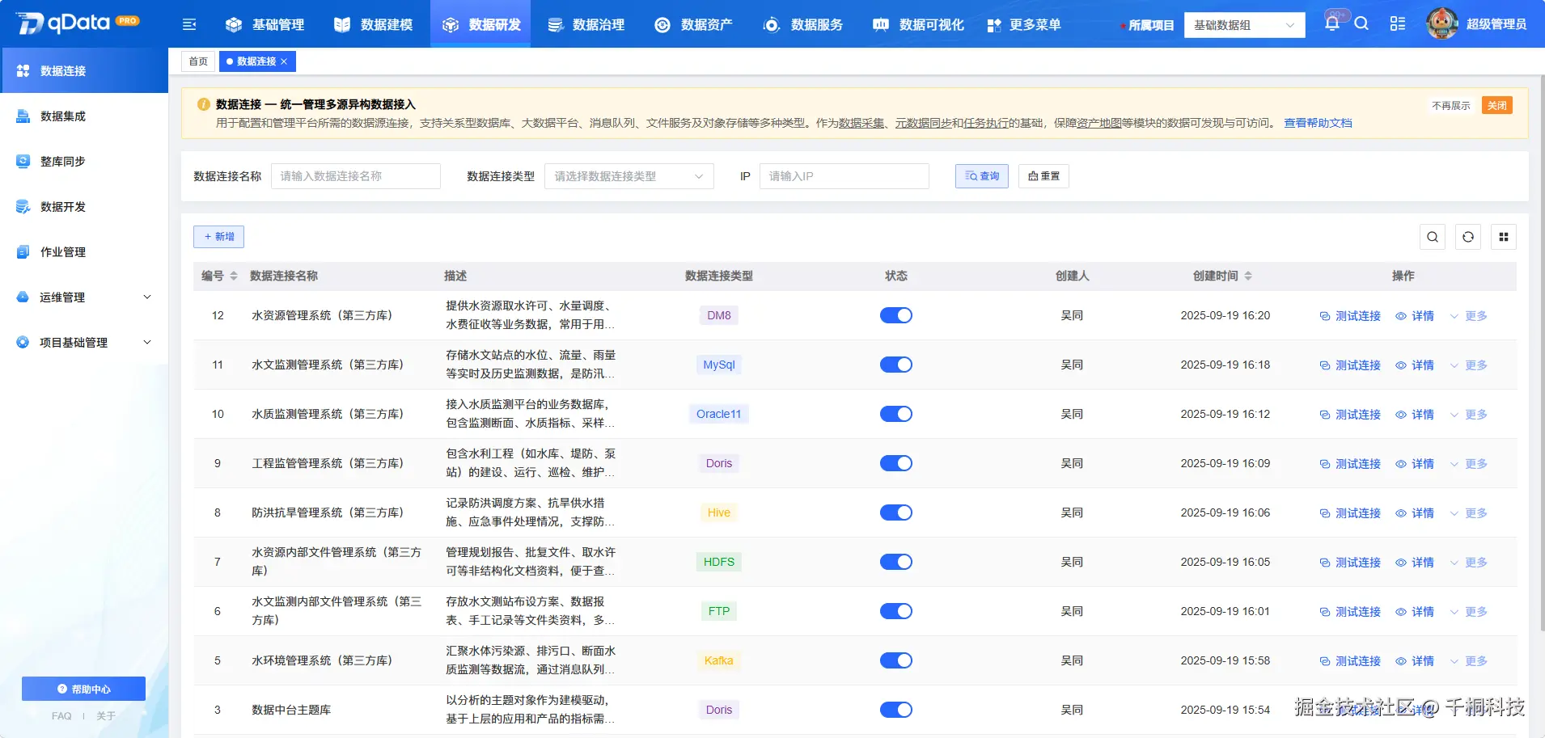Toggle status switch for 水资源管理系统
The width and height of the screenshot is (1545, 738).
896,315
